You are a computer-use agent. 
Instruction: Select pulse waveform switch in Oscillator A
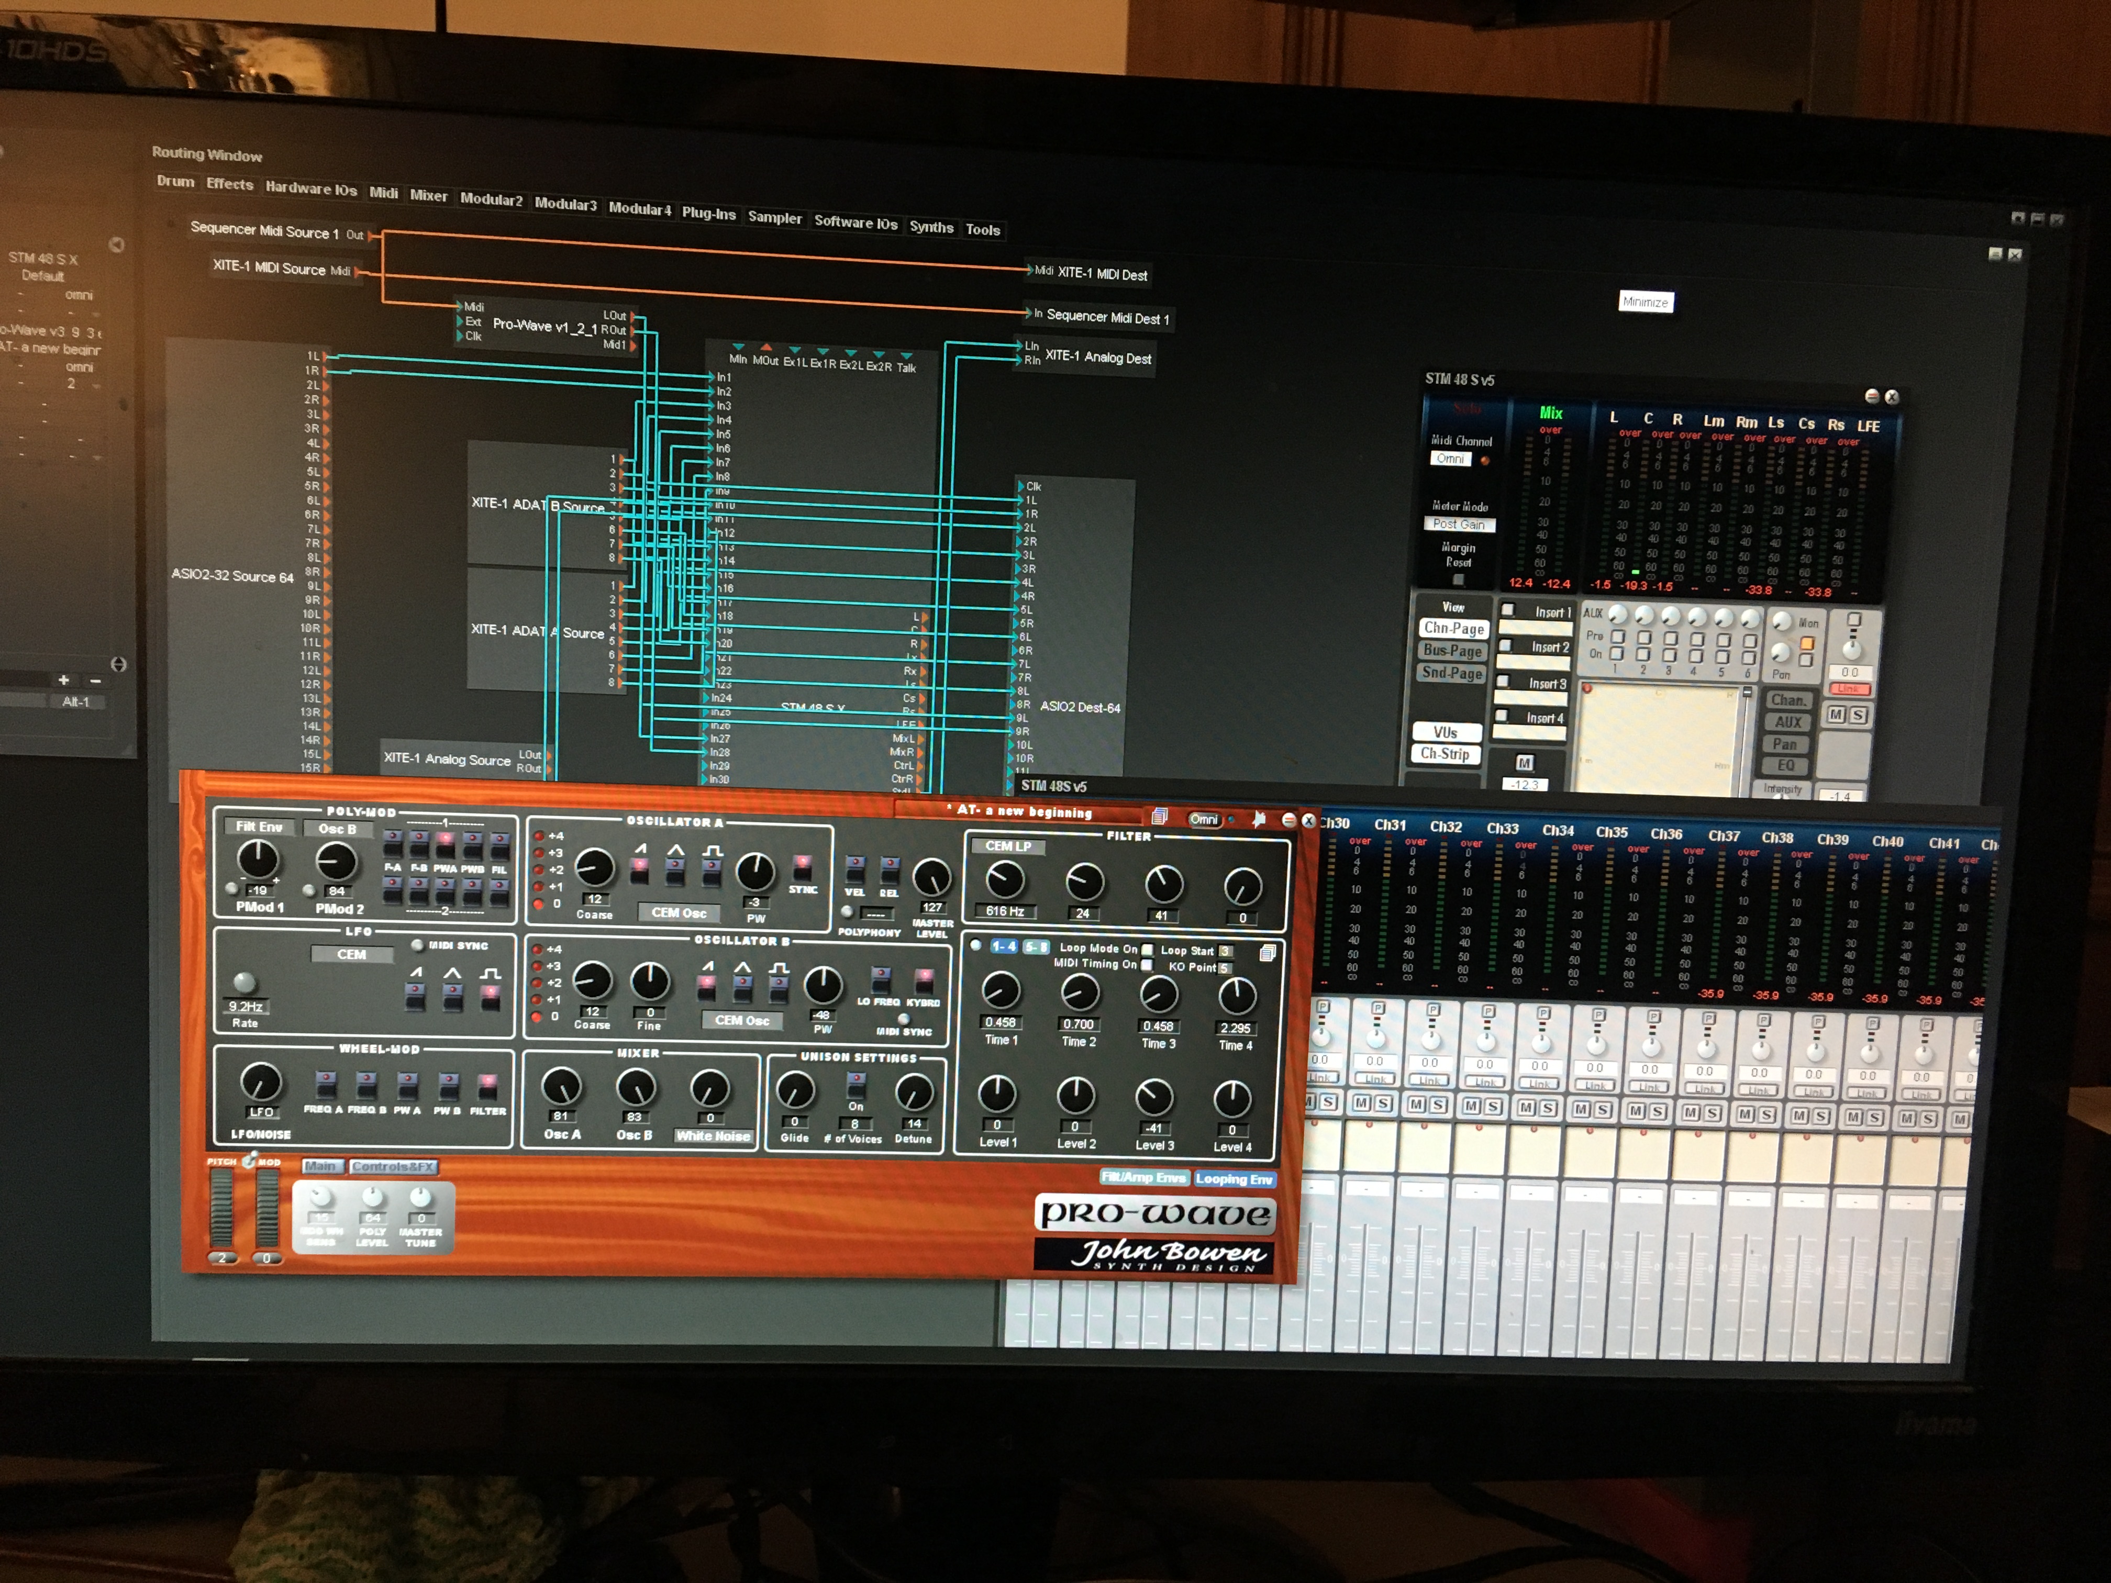(712, 873)
